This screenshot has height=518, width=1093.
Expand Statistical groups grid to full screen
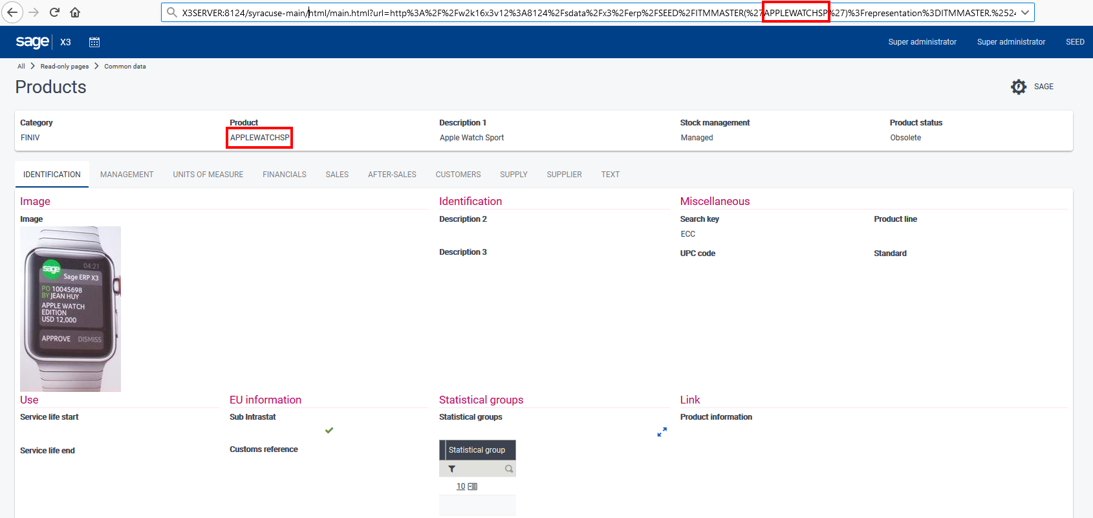pos(662,432)
